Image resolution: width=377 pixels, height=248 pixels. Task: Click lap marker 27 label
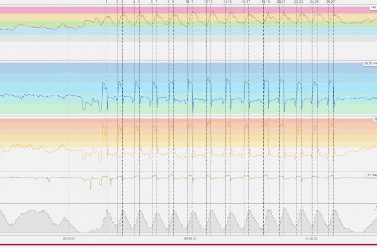[x=333, y=2]
